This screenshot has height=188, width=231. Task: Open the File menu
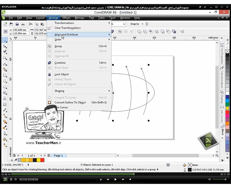pyautogui.click(x=11, y=18)
